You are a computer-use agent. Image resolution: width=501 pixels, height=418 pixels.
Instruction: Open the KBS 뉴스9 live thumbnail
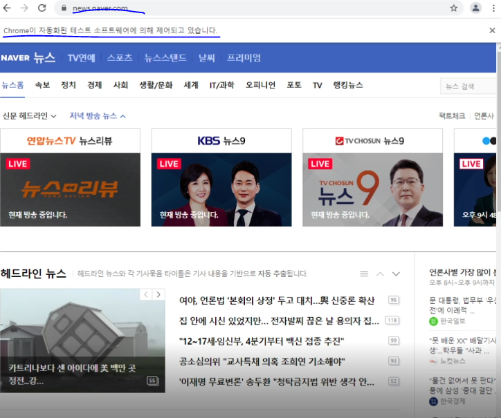[x=221, y=189]
